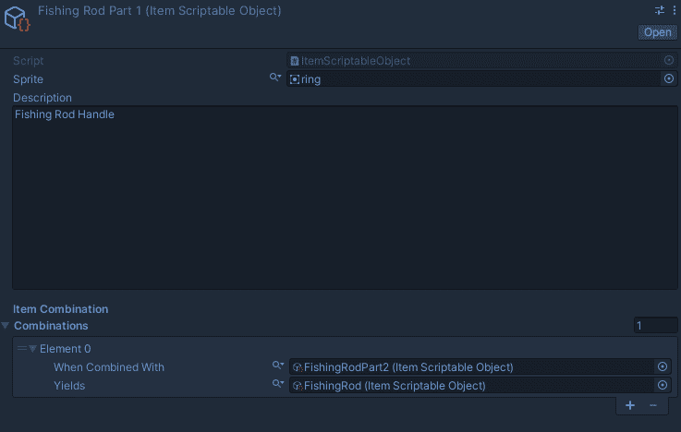Open the preset selector icon in header
Image resolution: width=681 pixels, height=432 pixels.
pyautogui.click(x=661, y=9)
